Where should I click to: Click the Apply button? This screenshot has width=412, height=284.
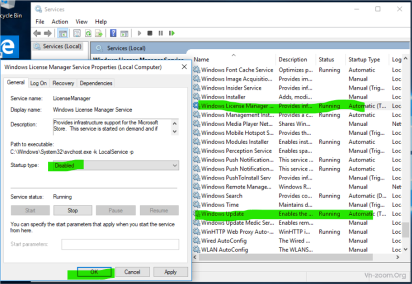(x=170, y=272)
